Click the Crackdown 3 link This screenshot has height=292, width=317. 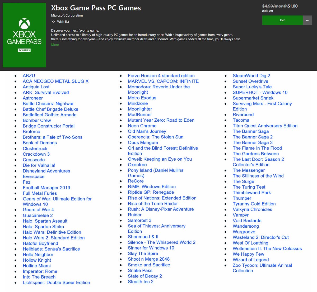(x=36, y=154)
